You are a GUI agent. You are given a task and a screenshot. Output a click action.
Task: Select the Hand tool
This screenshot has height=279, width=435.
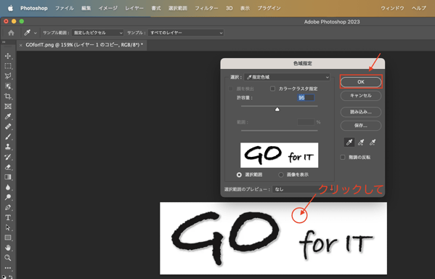coord(8,248)
